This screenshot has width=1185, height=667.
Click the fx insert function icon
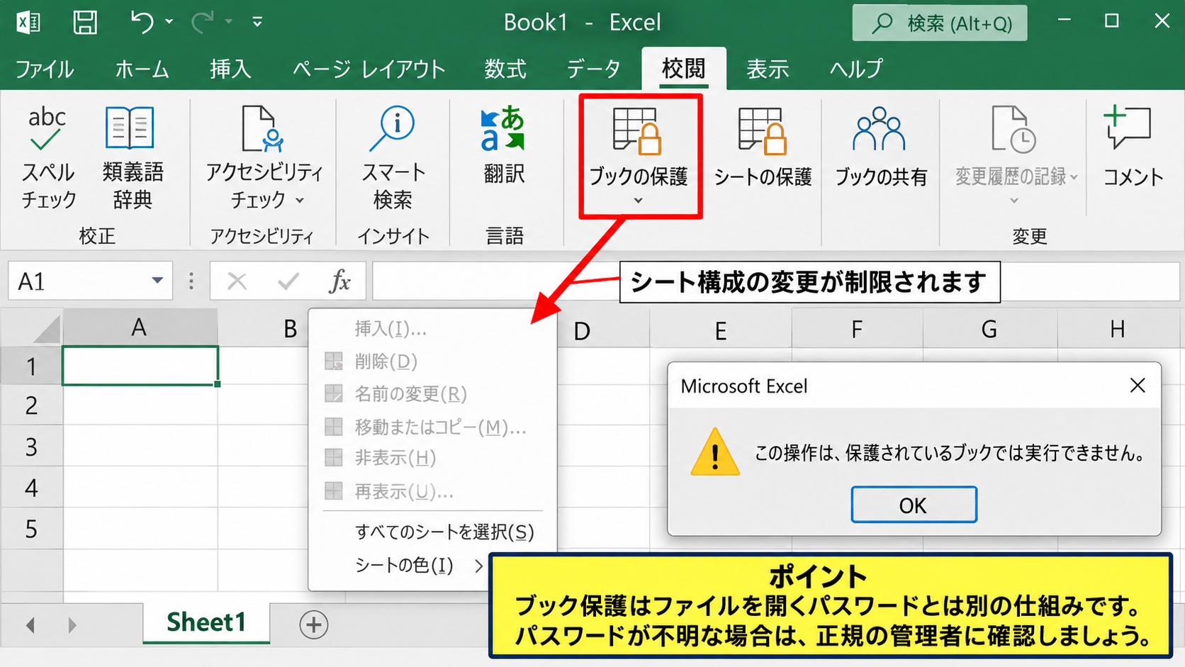[x=339, y=281]
